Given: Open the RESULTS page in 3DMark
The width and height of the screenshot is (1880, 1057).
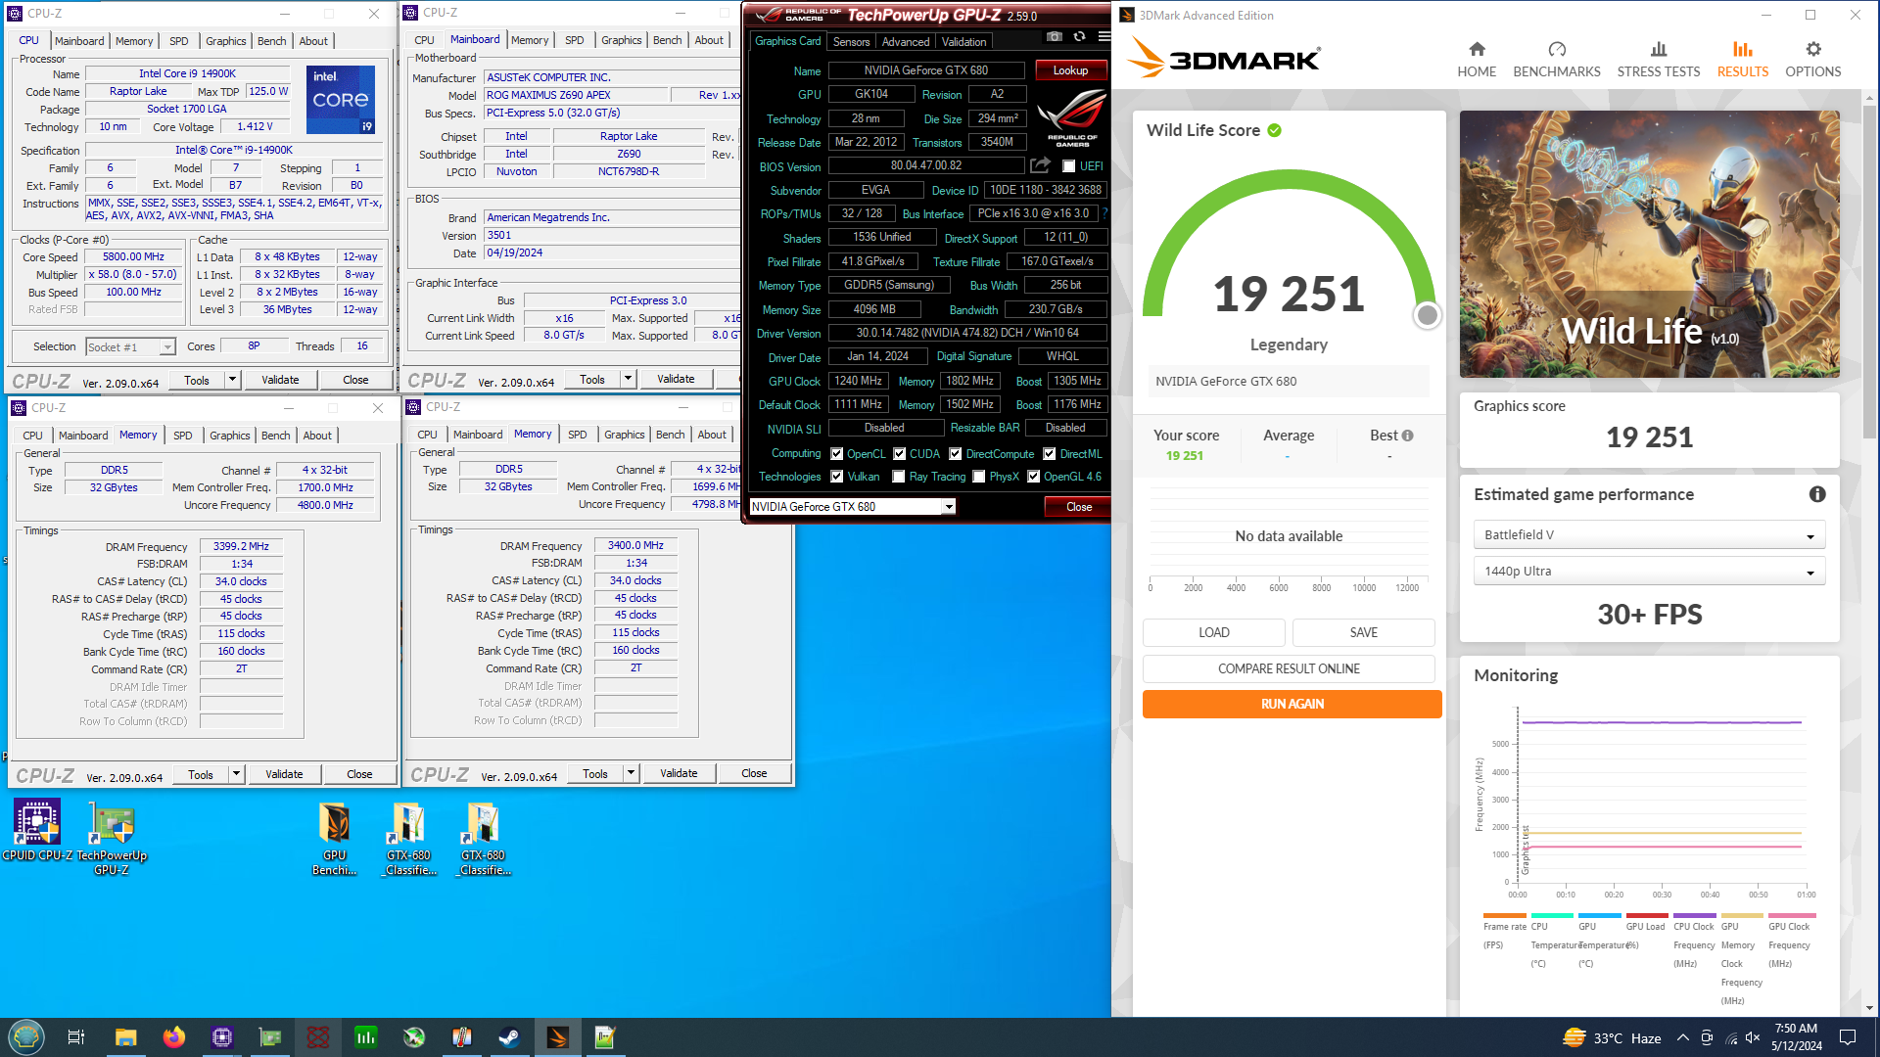Looking at the screenshot, I should pyautogui.click(x=1743, y=60).
